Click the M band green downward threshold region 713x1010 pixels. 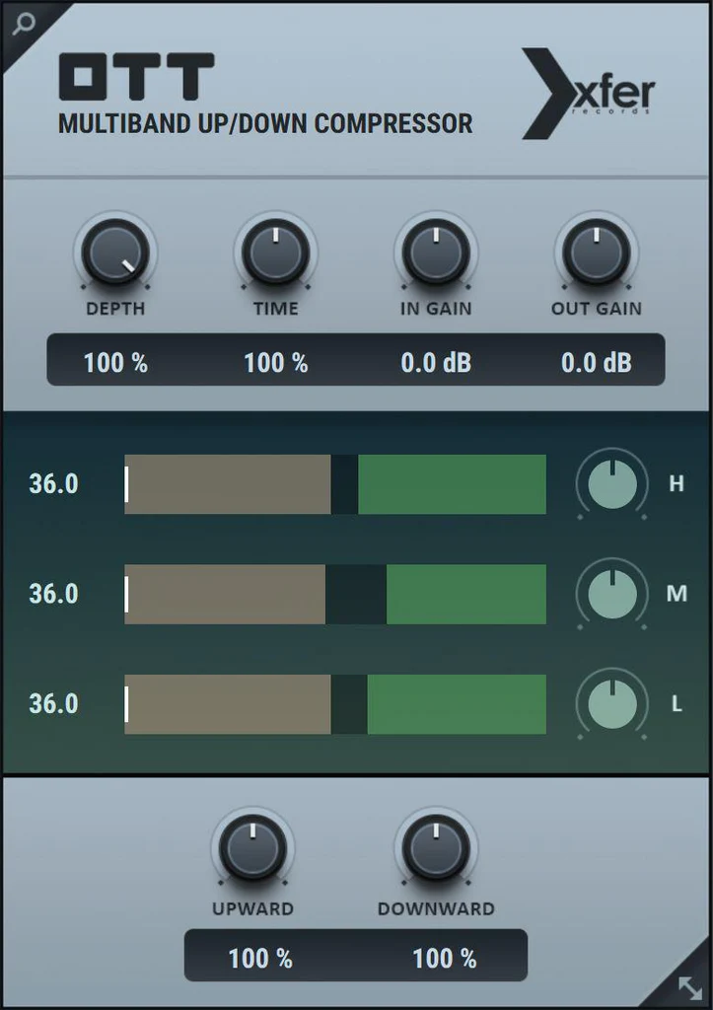click(x=466, y=595)
